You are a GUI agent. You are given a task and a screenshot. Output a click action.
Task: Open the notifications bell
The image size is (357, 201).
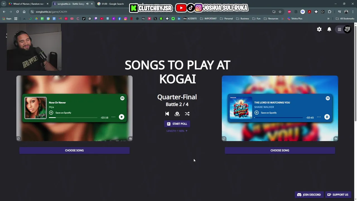(x=329, y=29)
